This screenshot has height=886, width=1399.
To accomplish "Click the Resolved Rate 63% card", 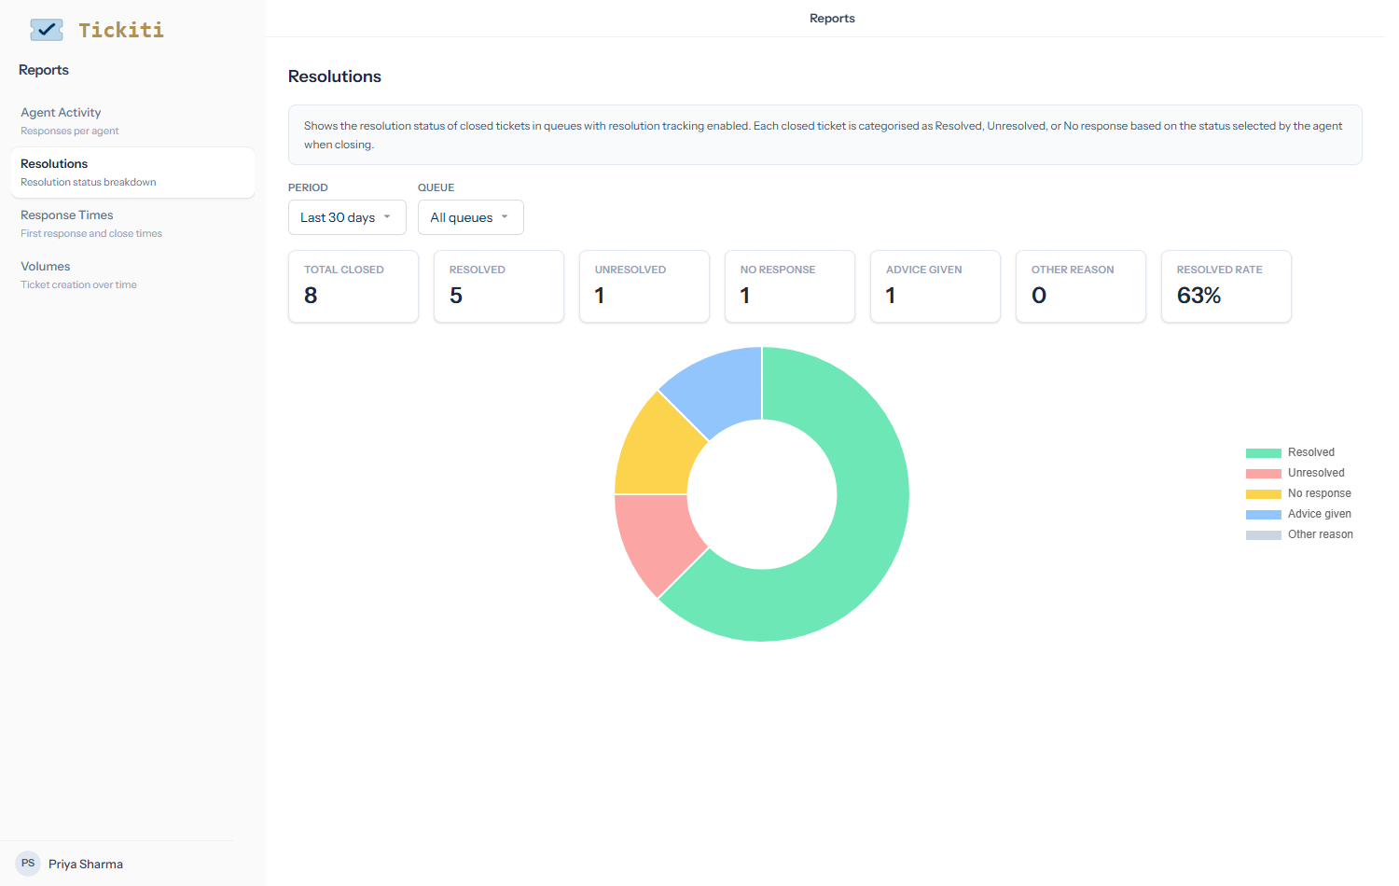I will click(1226, 286).
